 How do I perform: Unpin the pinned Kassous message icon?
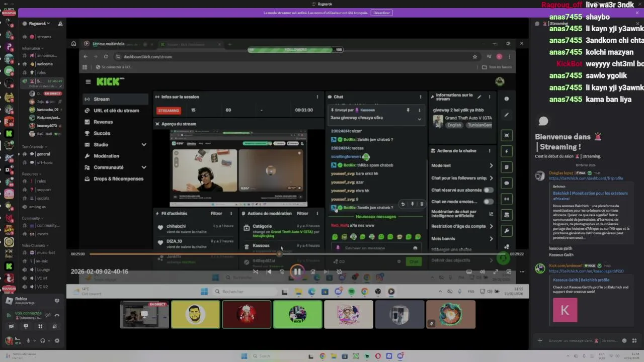click(x=408, y=110)
